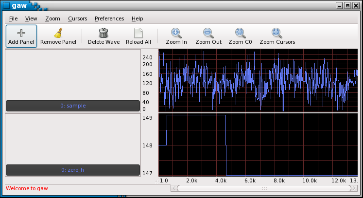This screenshot has width=363, height=198.
Task: Select the '0: sample' wave button
Action: coord(73,106)
